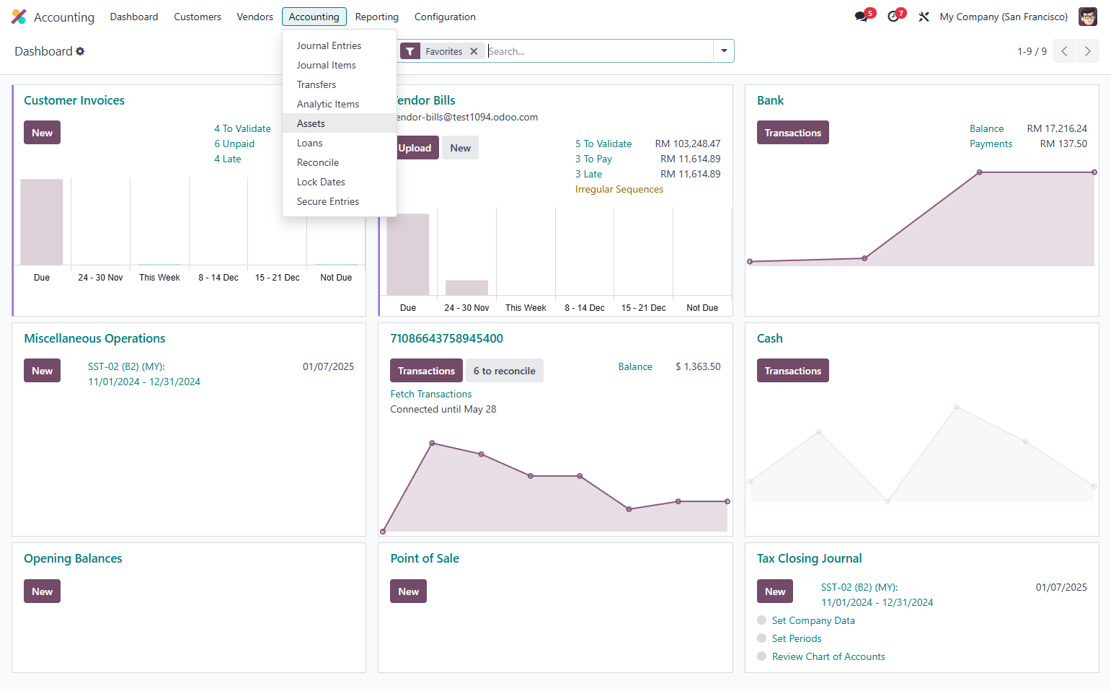Image resolution: width=1111 pixels, height=691 pixels.
Task: Open the developer tools wrench icon
Action: tap(924, 17)
